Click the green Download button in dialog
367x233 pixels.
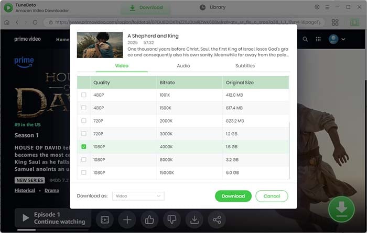(233, 196)
